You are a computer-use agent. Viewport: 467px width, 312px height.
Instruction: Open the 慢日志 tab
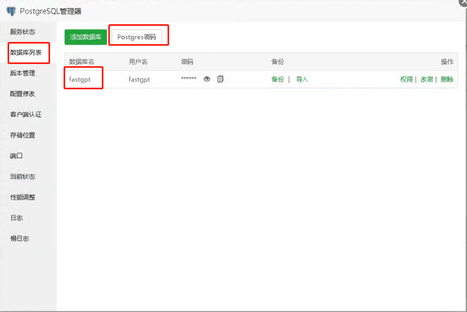pos(19,238)
